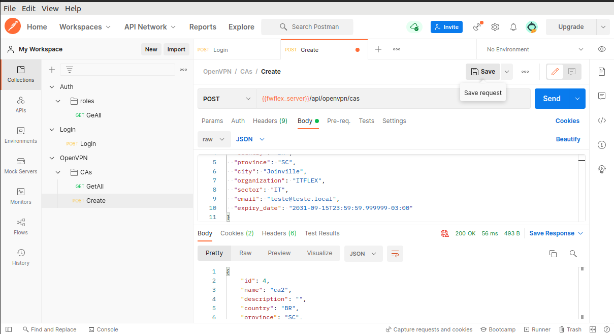614x334 pixels.
Task: Open the help icon in status bar
Action: coord(606,329)
